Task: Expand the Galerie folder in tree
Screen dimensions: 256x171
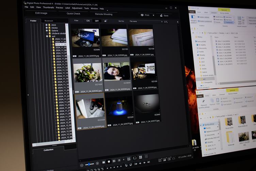Action: 47,30
